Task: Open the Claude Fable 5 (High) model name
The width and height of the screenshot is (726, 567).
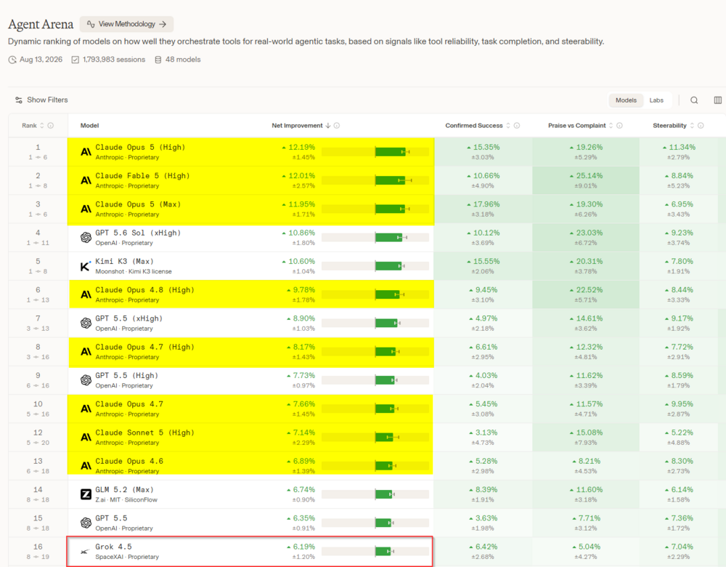Action: (142, 176)
